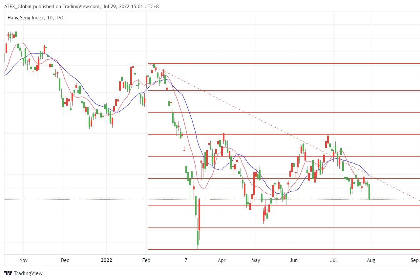Click the Hang Seng Index chart title
Image resolution: width=420 pixels, height=280 pixels.
tap(36, 18)
